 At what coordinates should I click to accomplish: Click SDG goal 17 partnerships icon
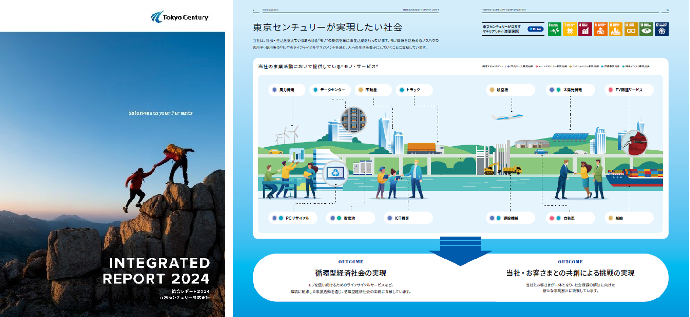pyautogui.click(x=661, y=29)
